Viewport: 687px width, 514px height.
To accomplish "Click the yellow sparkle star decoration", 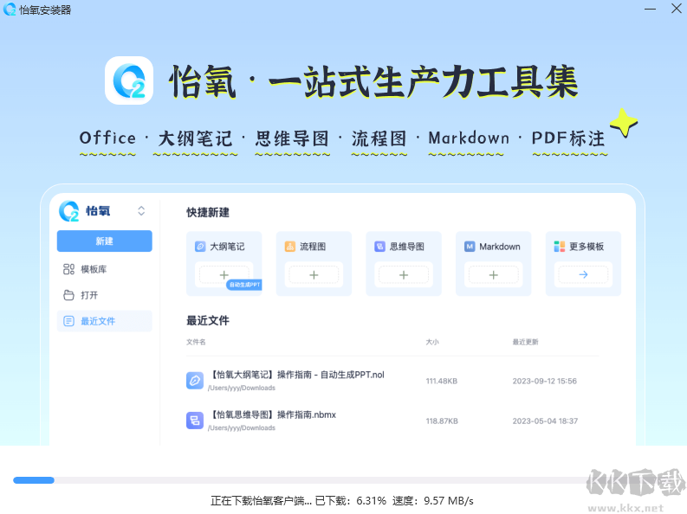I will 623,124.
